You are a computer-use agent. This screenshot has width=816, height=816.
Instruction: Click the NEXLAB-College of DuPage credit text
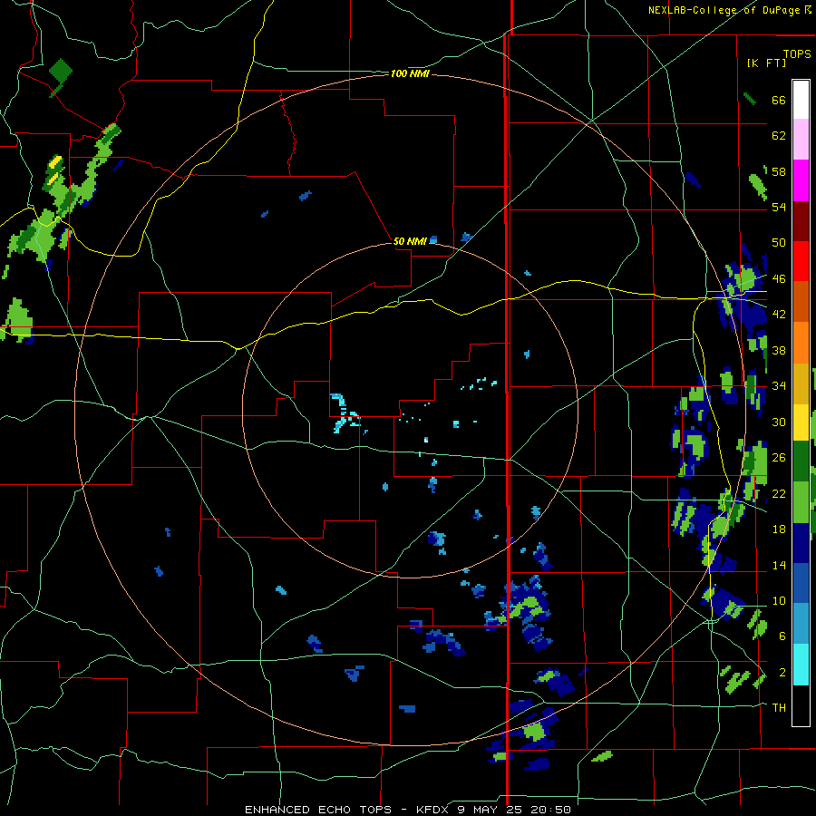729,10
